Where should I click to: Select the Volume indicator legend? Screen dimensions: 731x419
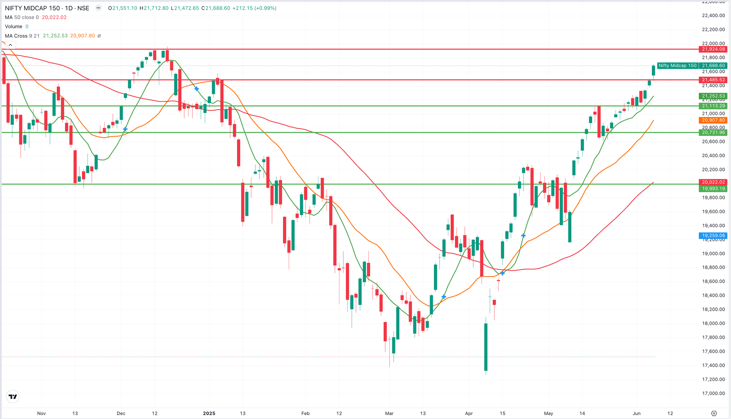point(14,26)
